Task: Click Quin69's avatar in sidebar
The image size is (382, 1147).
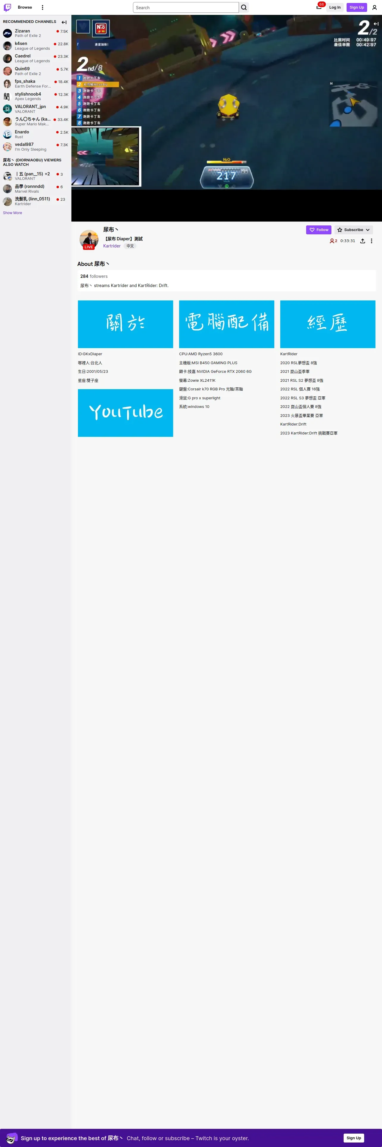Action: [x=7, y=71]
